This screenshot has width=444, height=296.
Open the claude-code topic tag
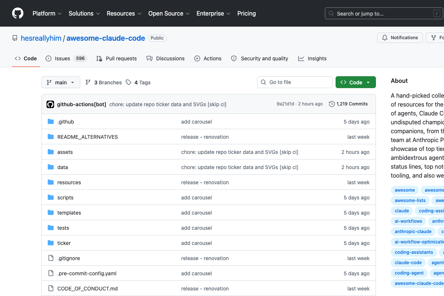point(408,263)
